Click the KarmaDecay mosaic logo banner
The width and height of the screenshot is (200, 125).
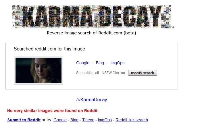coord(92,17)
